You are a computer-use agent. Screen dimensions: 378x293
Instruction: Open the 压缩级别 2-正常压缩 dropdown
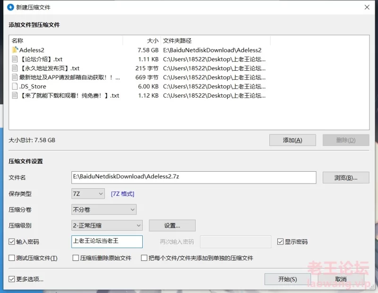(x=107, y=226)
